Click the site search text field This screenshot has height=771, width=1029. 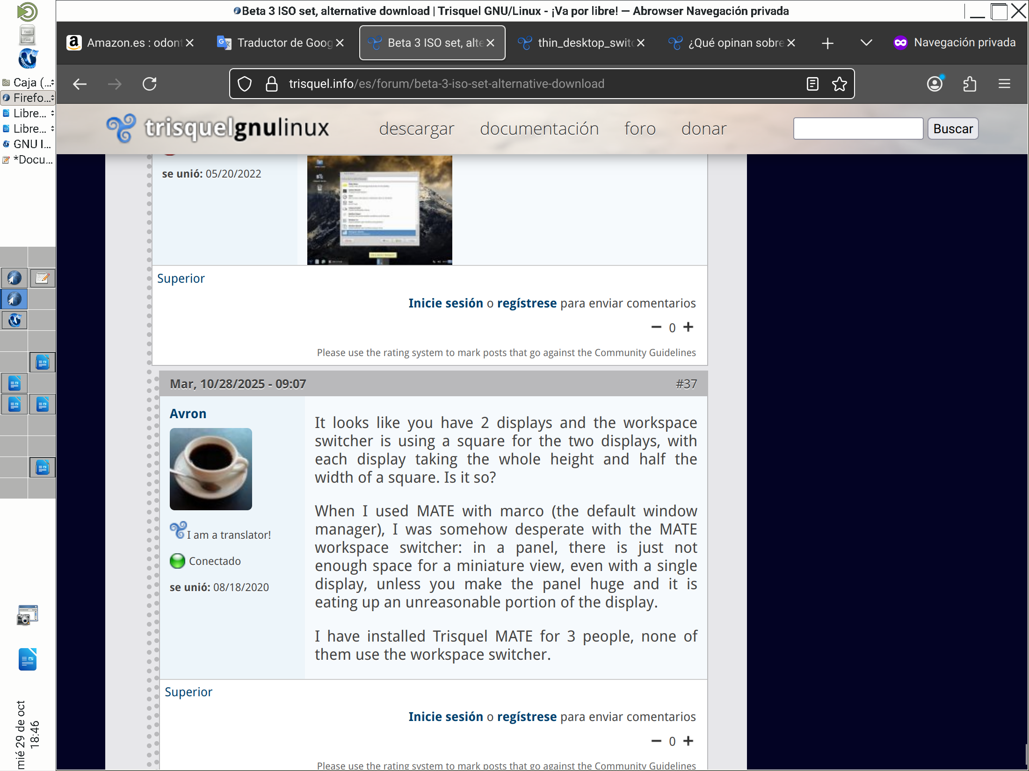(x=858, y=129)
